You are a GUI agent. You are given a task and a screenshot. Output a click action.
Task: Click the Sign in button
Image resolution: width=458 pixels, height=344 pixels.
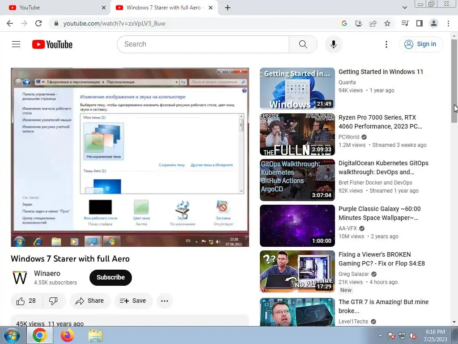pyautogui.click(x=420, y=44)
